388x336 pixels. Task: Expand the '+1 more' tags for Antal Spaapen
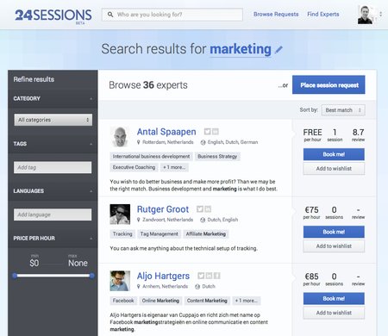[174, 167]
